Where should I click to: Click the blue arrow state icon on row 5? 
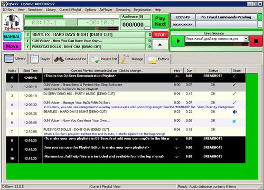tap(235, 112)
